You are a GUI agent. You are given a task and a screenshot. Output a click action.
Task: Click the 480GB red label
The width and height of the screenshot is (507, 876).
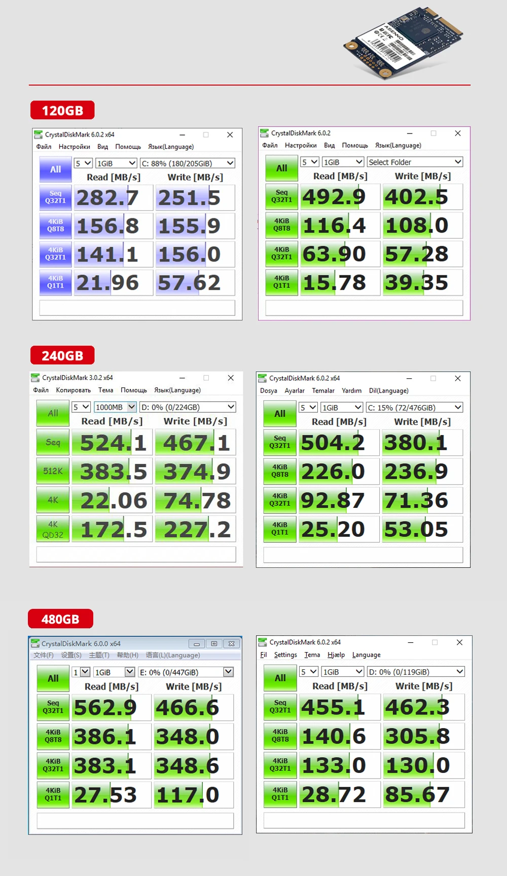coord(60,619)
